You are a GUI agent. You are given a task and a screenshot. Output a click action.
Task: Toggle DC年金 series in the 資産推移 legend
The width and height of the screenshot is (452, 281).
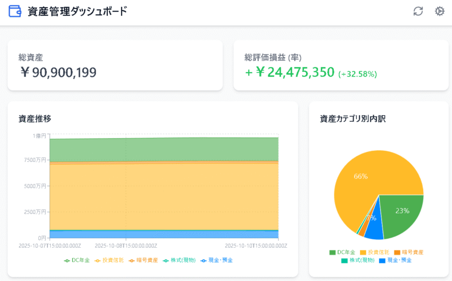click(77, 260)
